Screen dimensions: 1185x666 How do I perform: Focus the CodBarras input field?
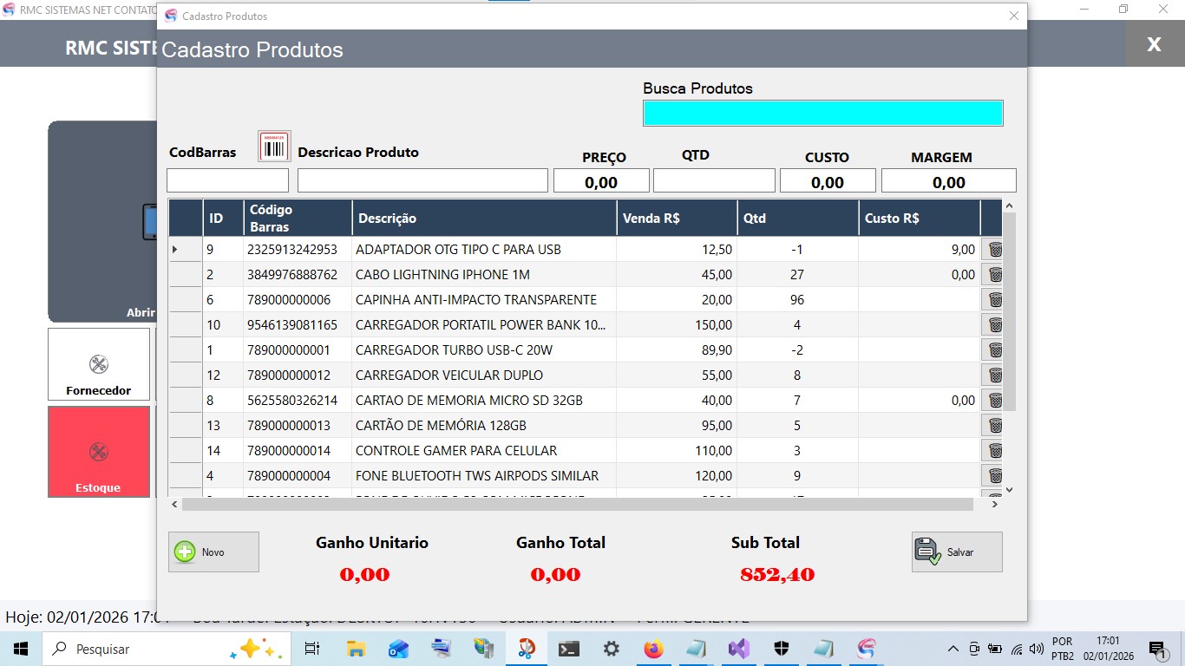point(227,180)
